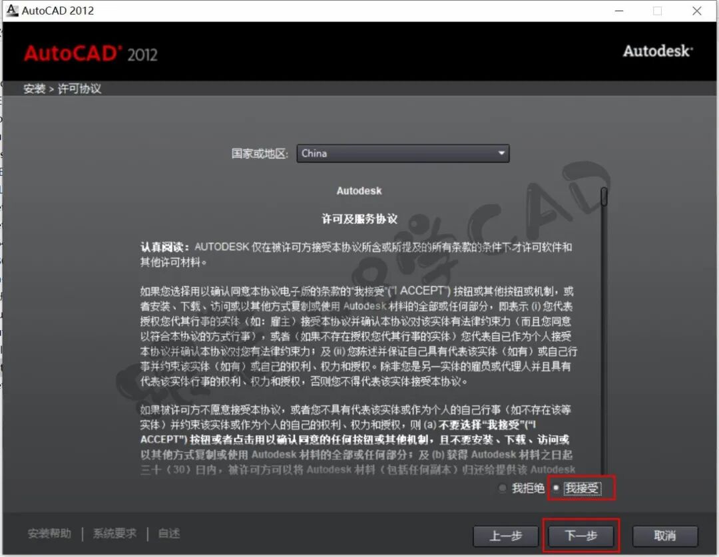719x557 pixels.
Task: Click the dropdown arrow of the country selector
Action: tap(501, 153)
